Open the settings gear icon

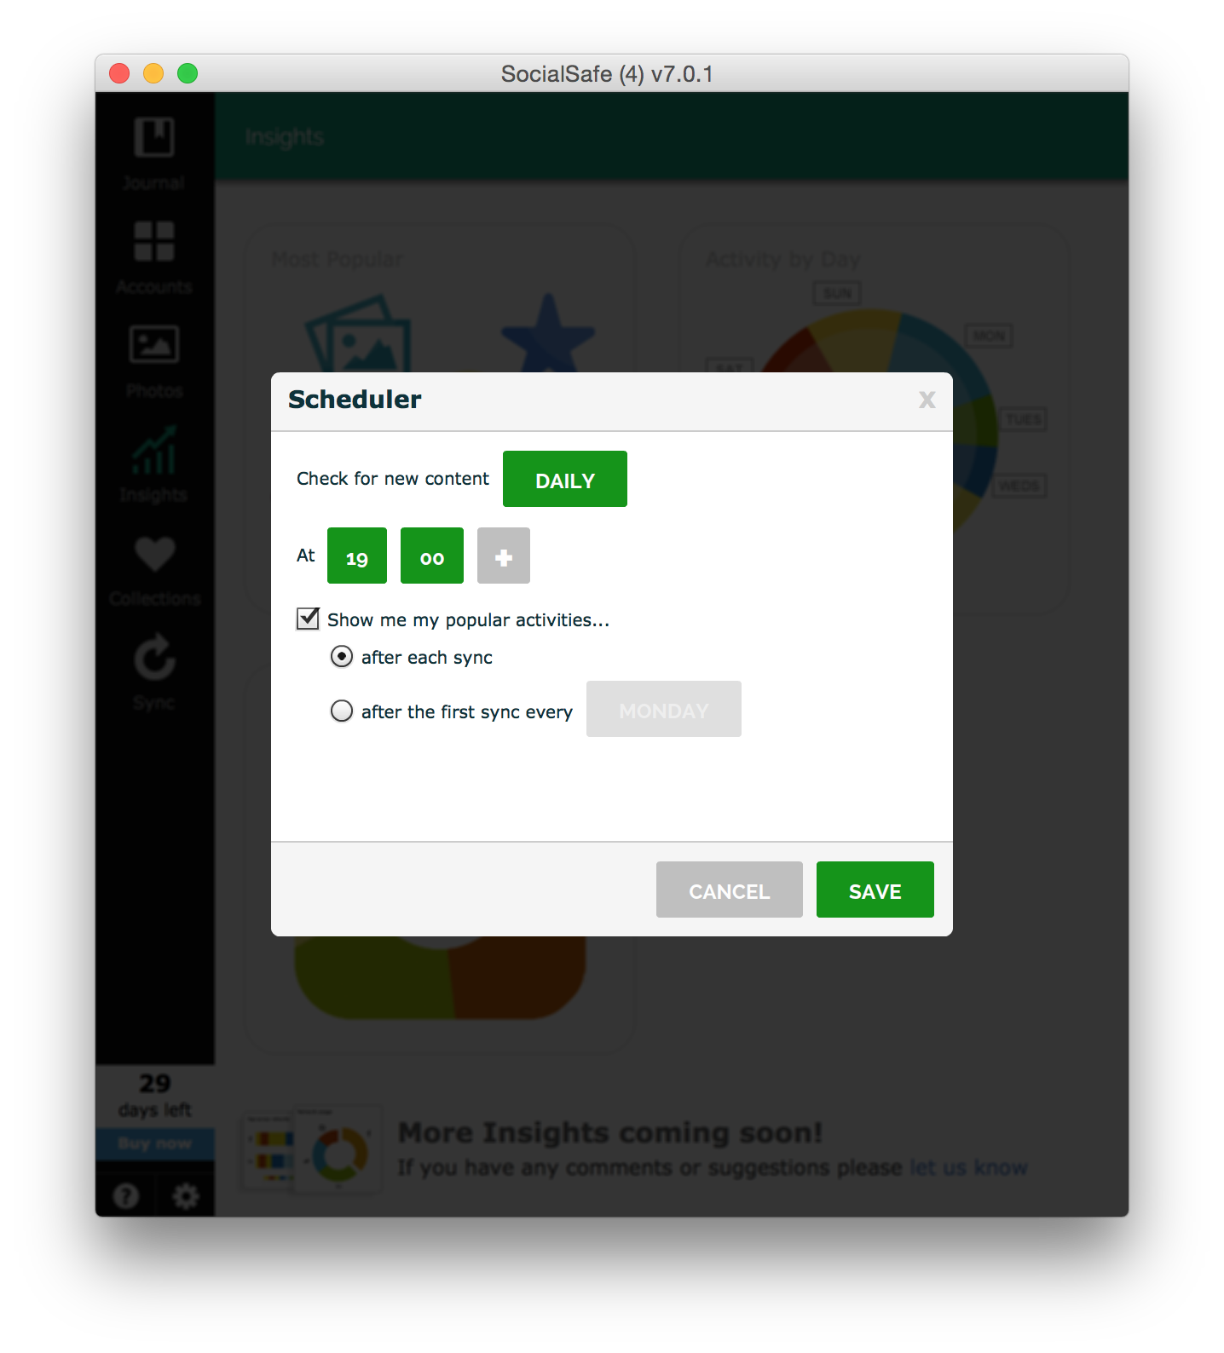pyautogui.click(x=185, y=1196)
